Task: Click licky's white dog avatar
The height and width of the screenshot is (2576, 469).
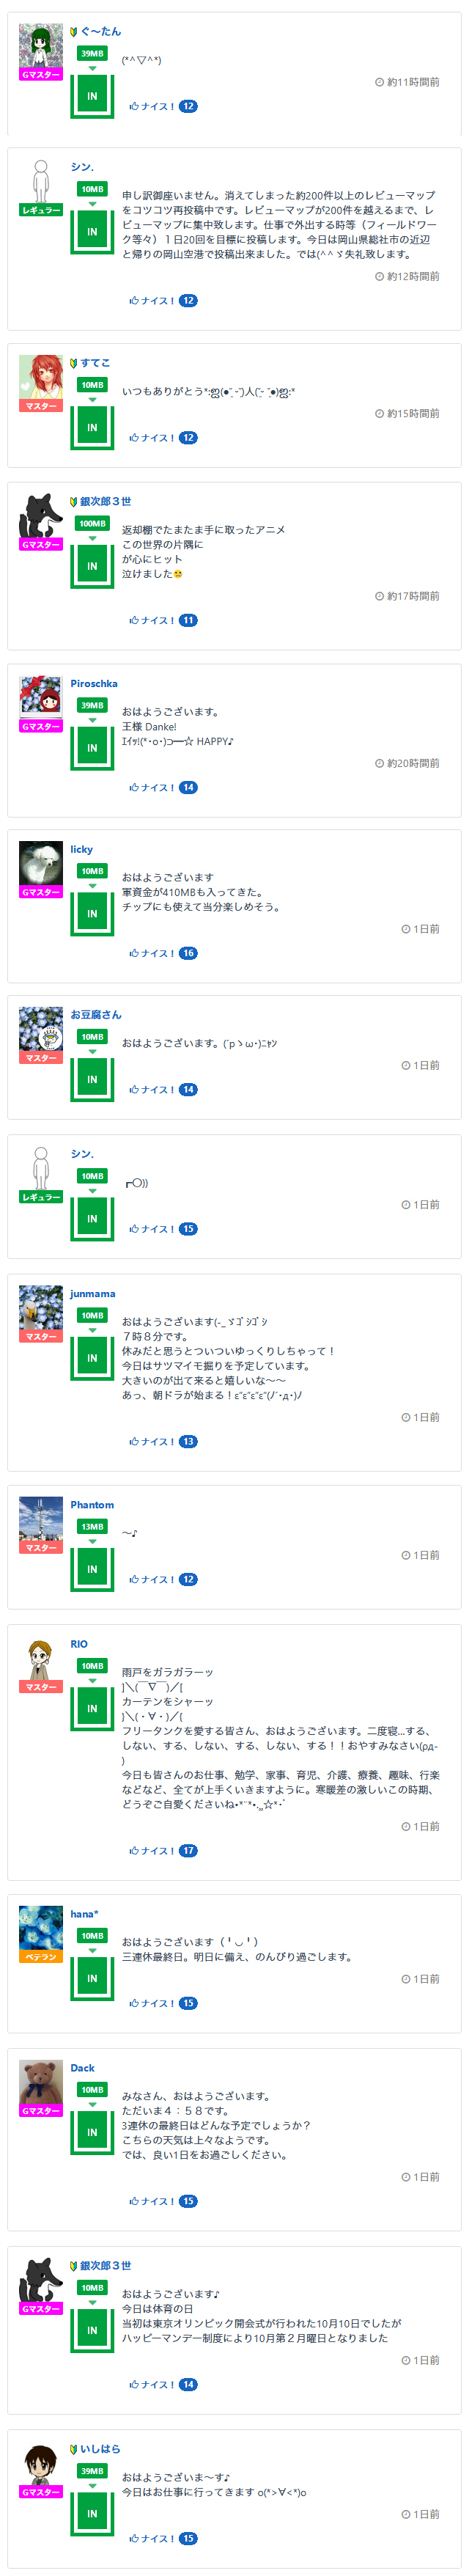Action: point(40,862)
